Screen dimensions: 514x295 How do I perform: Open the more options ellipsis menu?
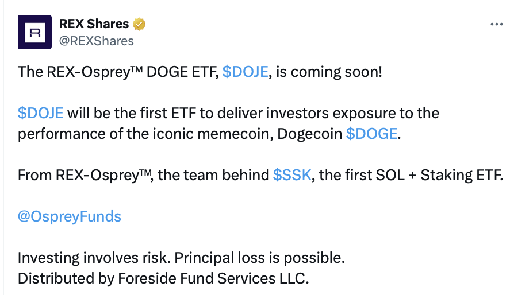point(496,25)
